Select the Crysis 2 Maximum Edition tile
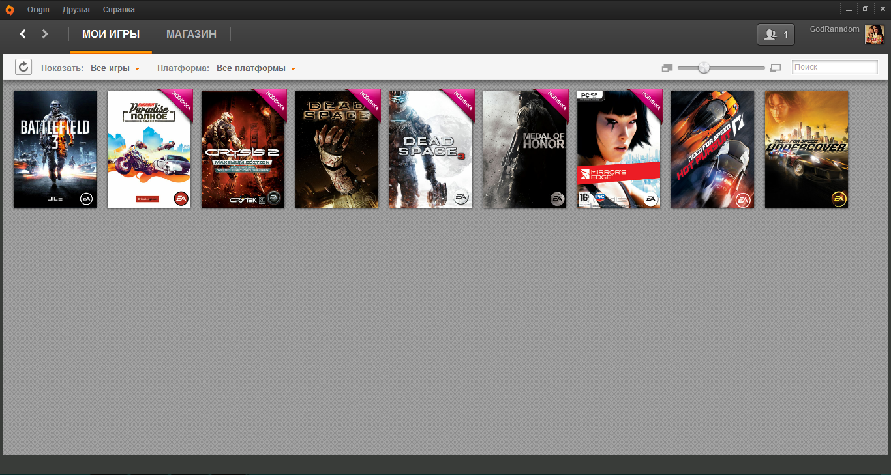The image size is (891, 475). [x=243, y=149]
